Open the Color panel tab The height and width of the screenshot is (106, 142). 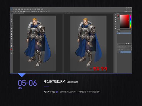tap(118, 14)
